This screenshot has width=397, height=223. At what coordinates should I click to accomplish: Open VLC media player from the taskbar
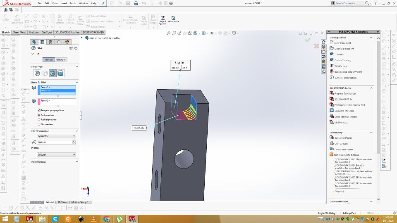coord(94,219)
